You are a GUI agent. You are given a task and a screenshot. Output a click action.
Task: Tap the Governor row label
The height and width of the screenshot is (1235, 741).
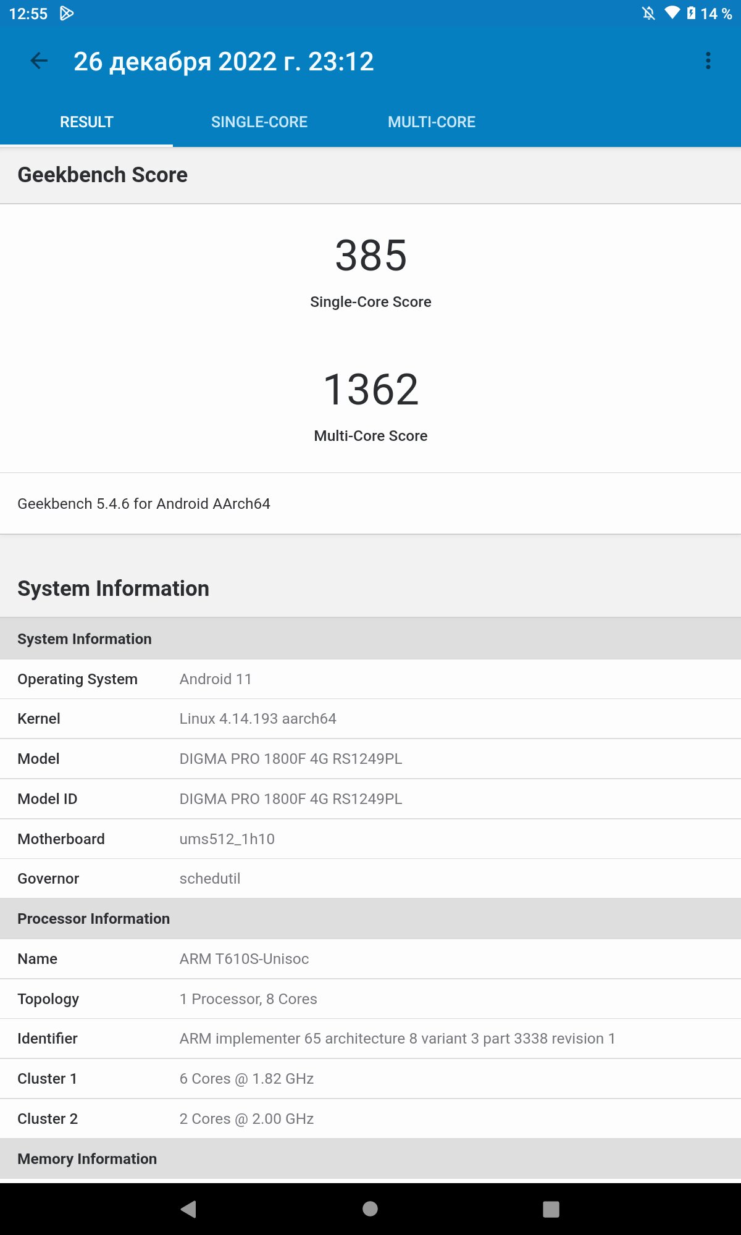point(48,879)
